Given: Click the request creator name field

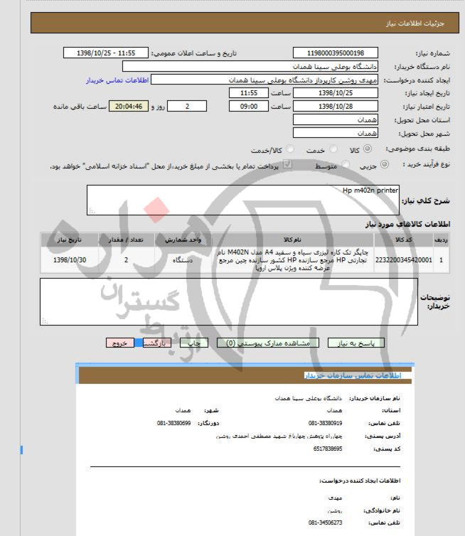Looking at the screenshot, I should tap(264, 80).
